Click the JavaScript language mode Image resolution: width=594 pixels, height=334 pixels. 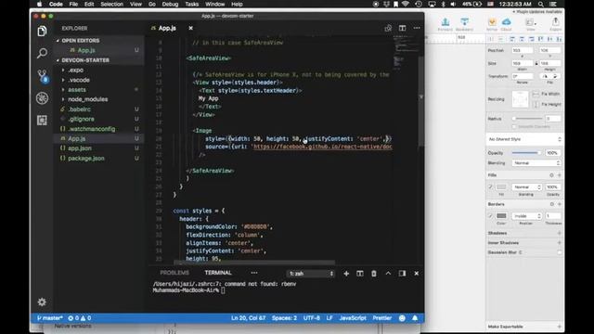coord(353,318)
